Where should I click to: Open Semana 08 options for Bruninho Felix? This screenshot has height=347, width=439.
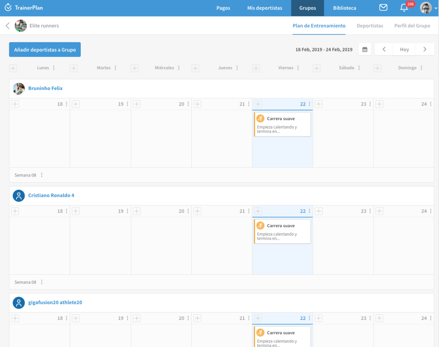pyautogui.click(x=41, y=175)
